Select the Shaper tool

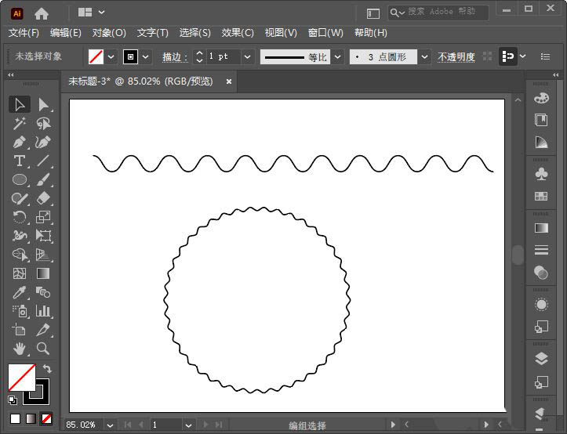tap(20, 198)
